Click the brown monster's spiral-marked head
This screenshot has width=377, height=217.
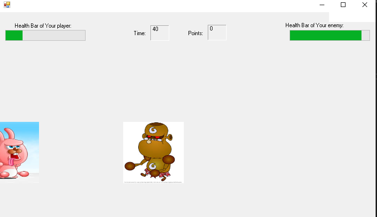155,129
